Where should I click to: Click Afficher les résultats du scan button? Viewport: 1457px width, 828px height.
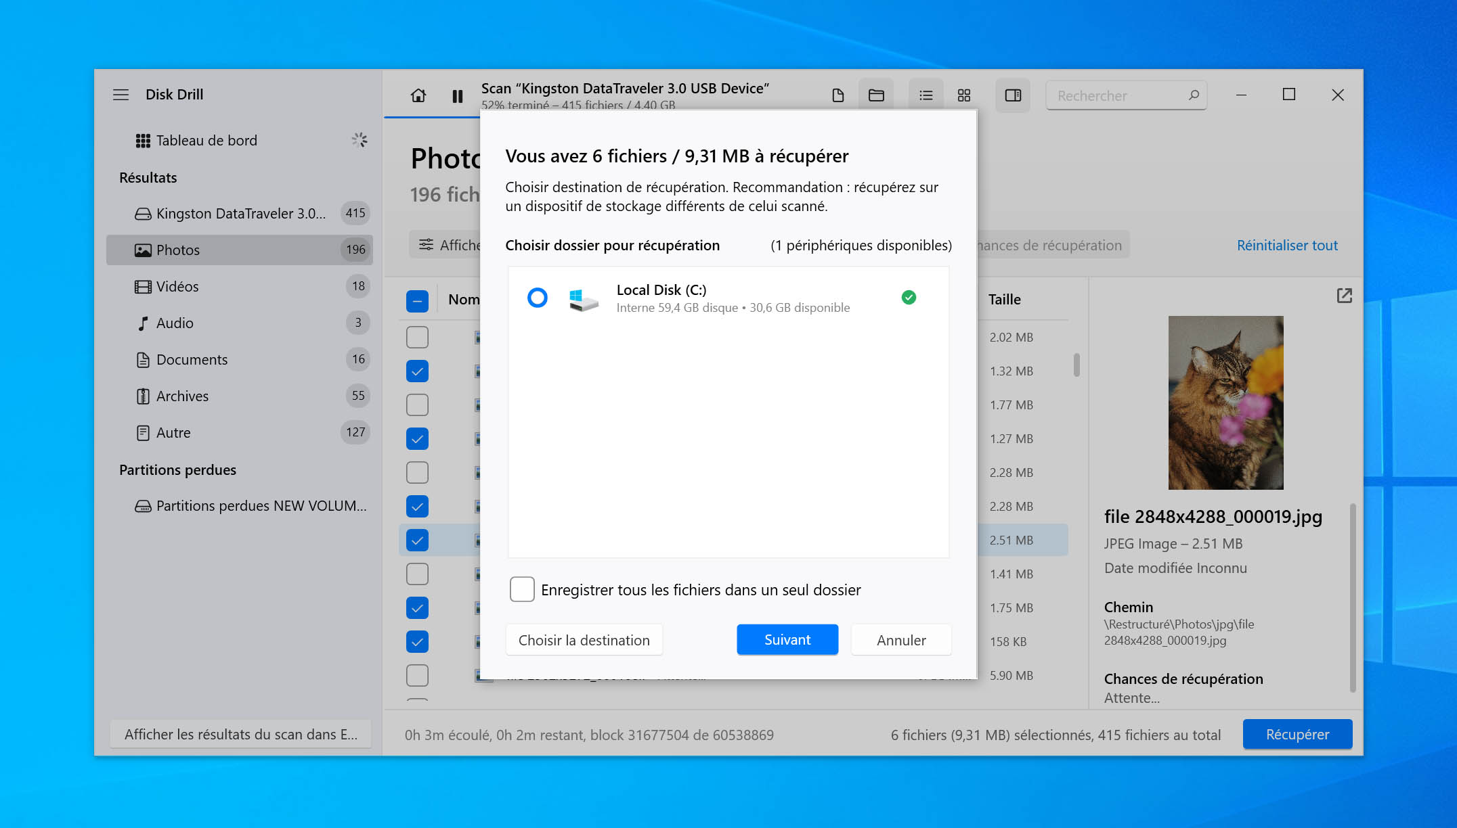coord(241,735)
